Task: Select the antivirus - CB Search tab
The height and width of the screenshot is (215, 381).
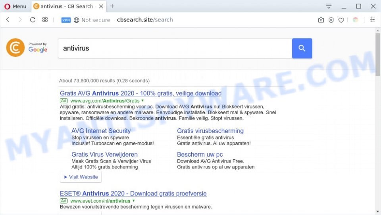Action: [68, 6]
